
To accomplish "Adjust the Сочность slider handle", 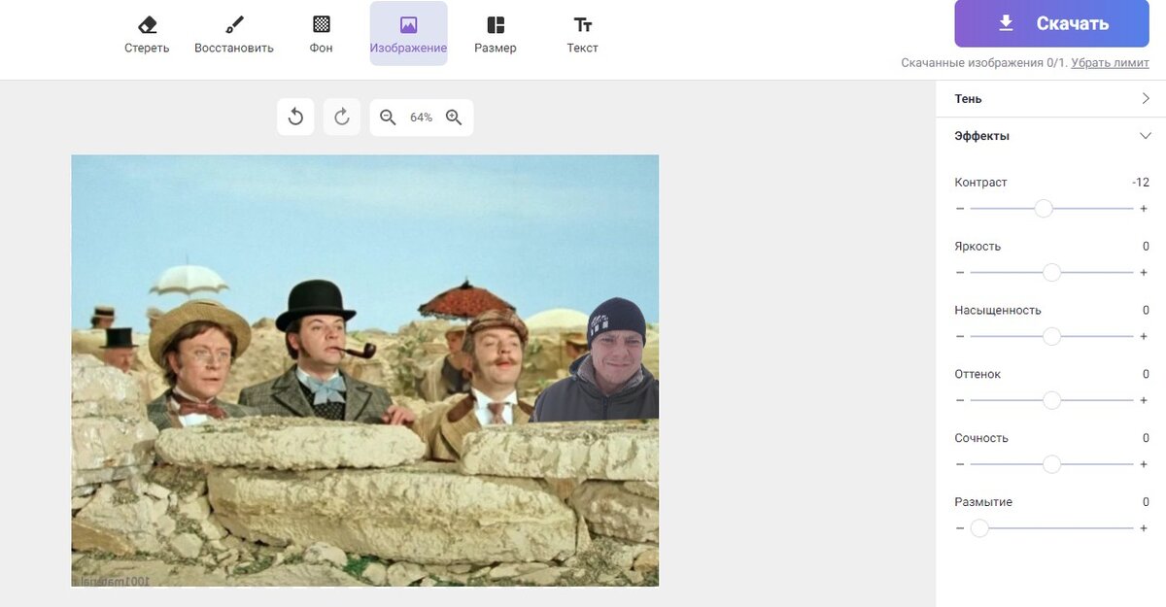I will 1051,464.
